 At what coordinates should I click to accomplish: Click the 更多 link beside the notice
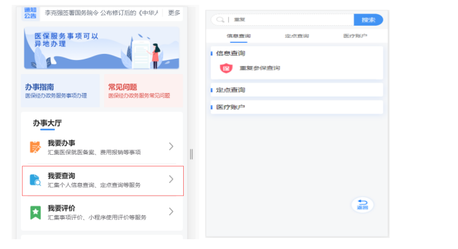pyautogui.click(x=174, y=13)
